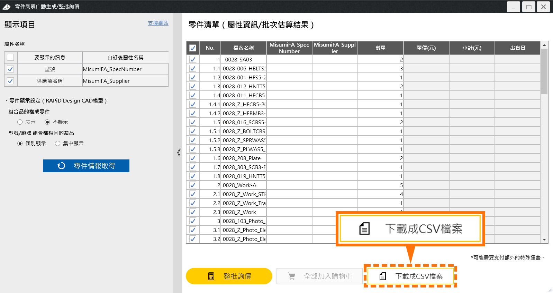Click the shopping cart icon for 全部加入購物車
Screen dimensions: 553x293
coord(292,276)
